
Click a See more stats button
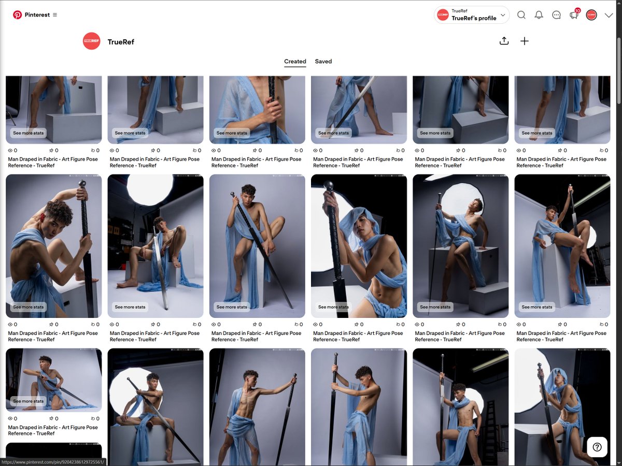tap(27, 133)
